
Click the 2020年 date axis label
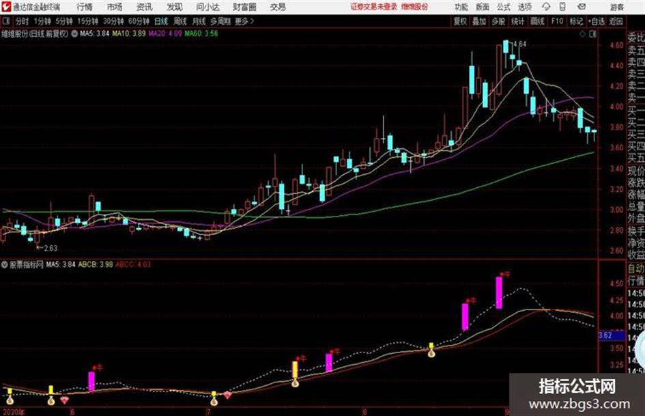[13, 412]
